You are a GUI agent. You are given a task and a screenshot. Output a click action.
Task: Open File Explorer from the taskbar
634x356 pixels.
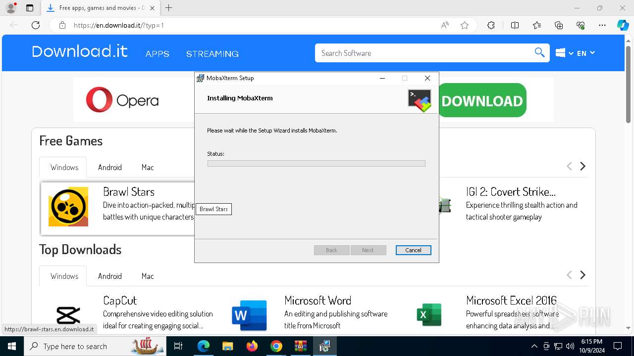227,346
